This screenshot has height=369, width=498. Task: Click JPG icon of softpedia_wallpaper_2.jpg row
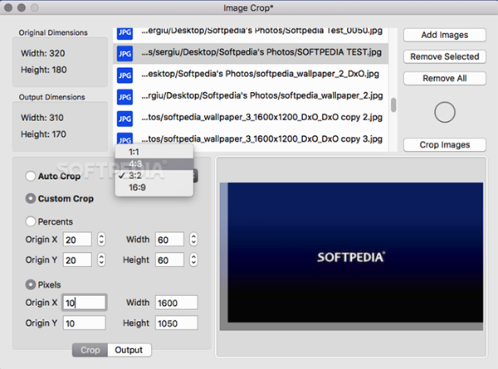(x=124, y=97)
